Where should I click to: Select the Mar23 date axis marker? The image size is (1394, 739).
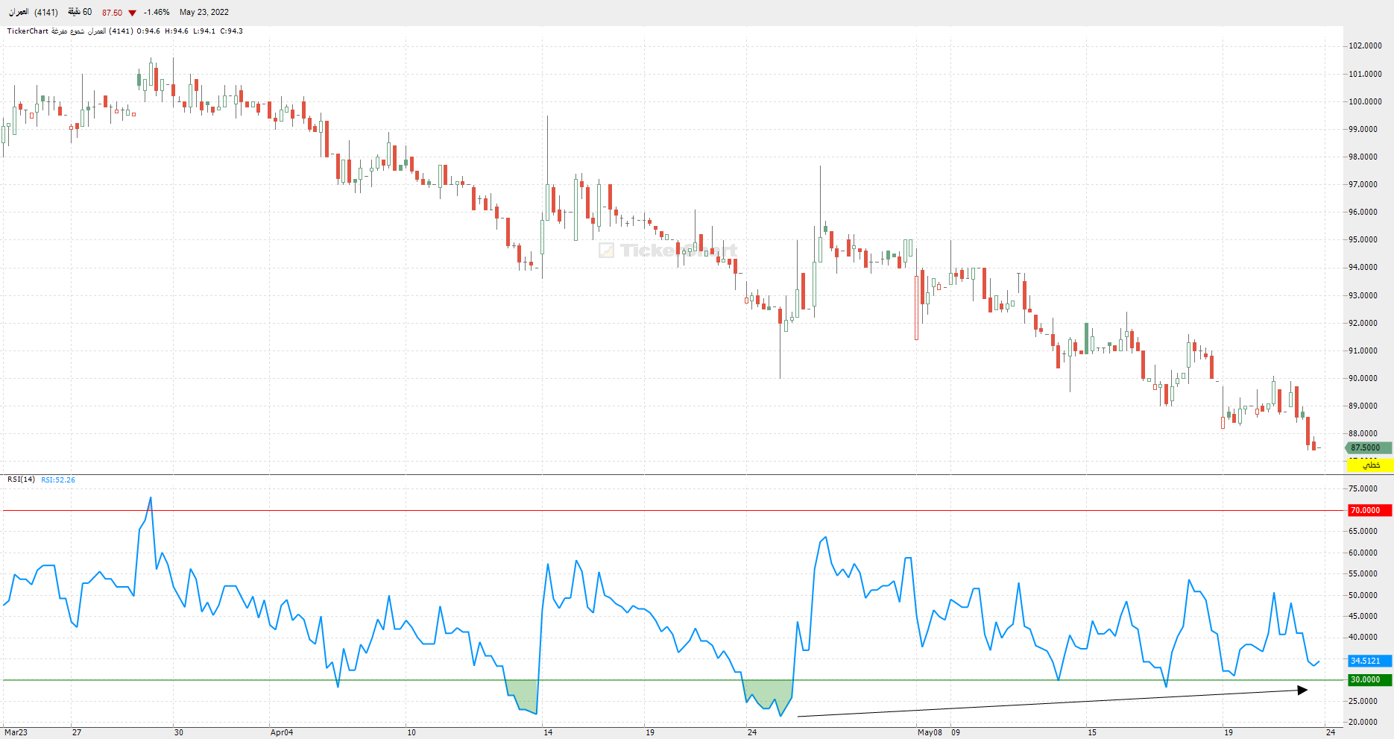[16, 732]
